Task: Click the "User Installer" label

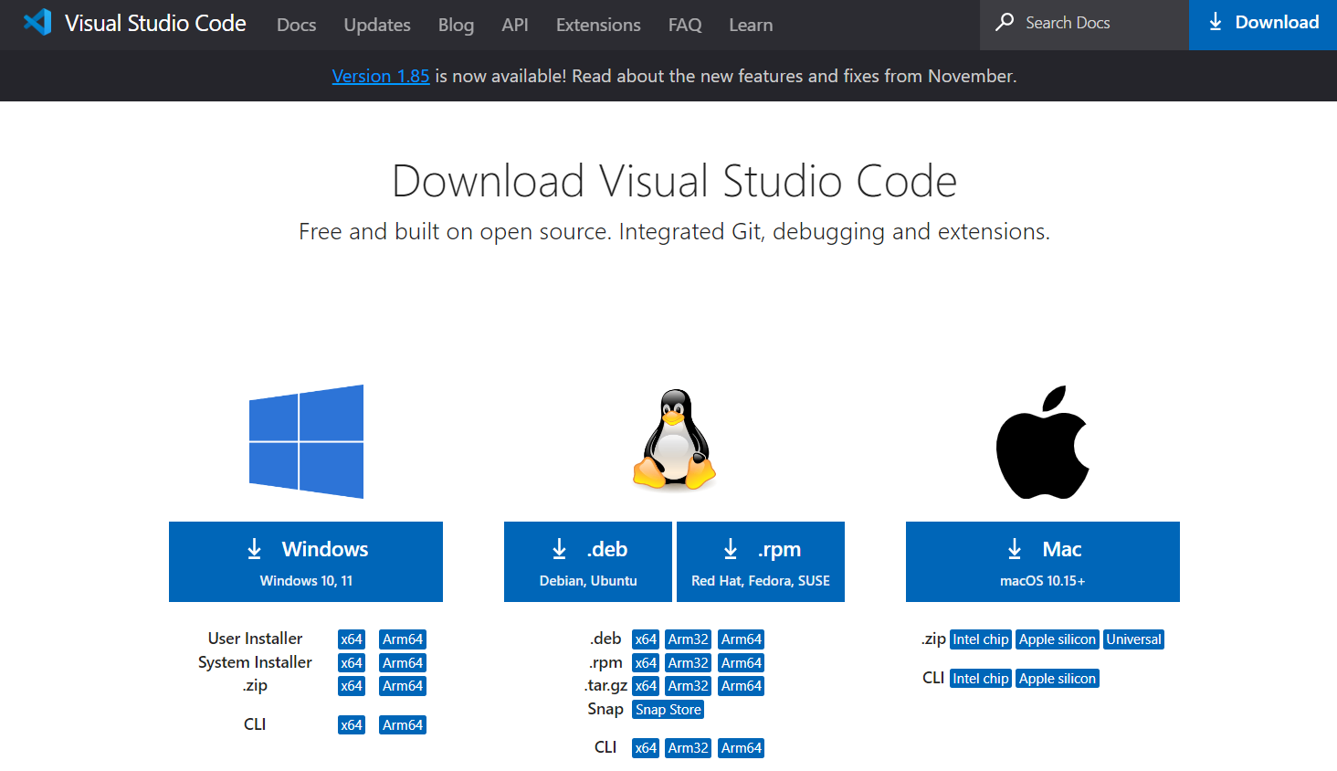Action: click(x=255, y=639)
